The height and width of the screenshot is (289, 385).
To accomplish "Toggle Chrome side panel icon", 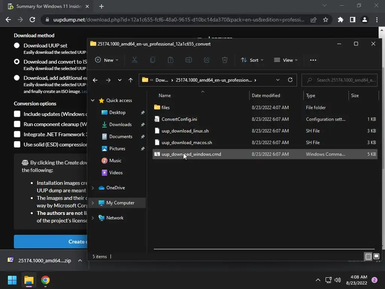I will [353, 20].
